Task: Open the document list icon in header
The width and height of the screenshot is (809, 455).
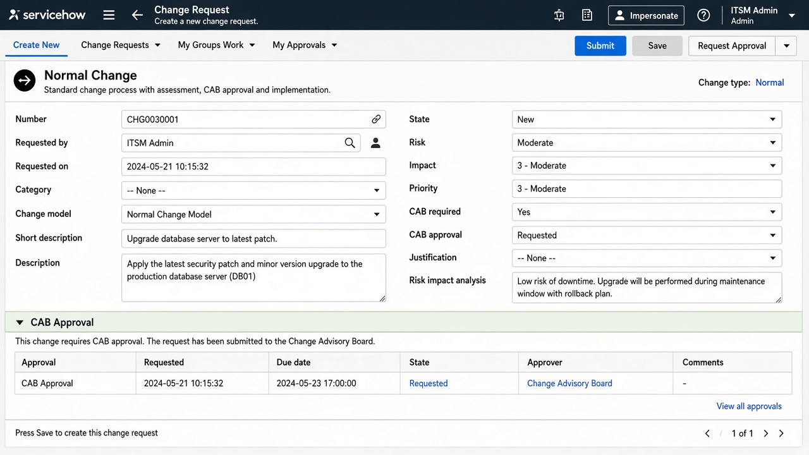Action: point(587,15)
